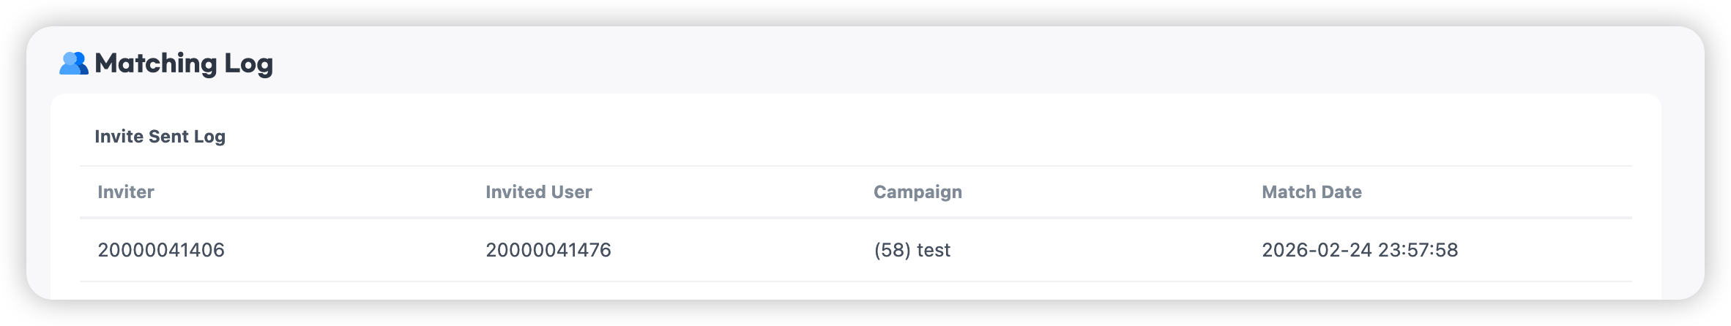1731x326 pixels.
Task: Click the blue users icon beside Matching Log
Action: tap(73, 64)
